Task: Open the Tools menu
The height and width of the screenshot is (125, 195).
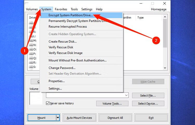Action: pyautogui.click(x=74, y=9)
